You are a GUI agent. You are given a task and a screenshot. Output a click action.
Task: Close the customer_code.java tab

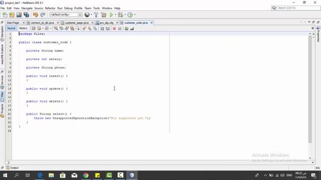(x=151, y=22)
